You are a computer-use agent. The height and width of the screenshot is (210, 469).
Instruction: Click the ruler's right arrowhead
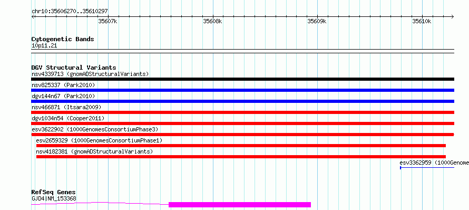pos(453,16)
